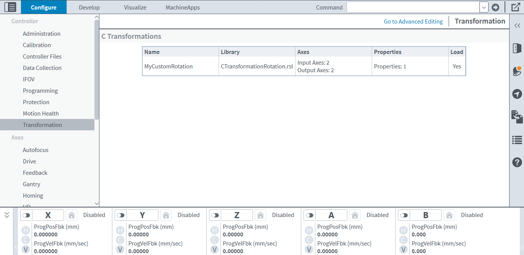Image resolution: width=524 pixels, height=255 pixels.
Task: Click the pop-out external window icon
Action: tap(516, 7)
